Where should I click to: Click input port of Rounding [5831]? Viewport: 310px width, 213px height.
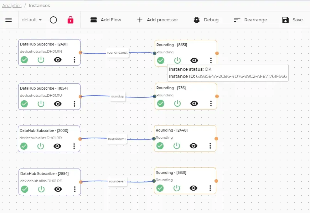154,181
